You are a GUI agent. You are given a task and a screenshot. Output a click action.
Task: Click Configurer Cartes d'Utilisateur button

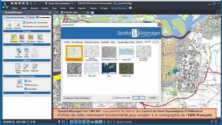tap(77, 98)
